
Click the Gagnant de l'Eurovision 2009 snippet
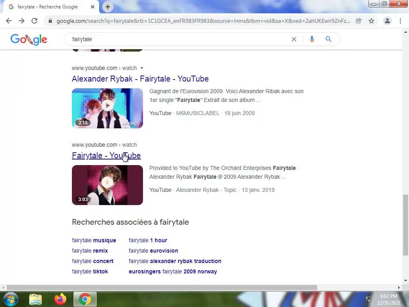pyautogui.click(x=226, y=96)
